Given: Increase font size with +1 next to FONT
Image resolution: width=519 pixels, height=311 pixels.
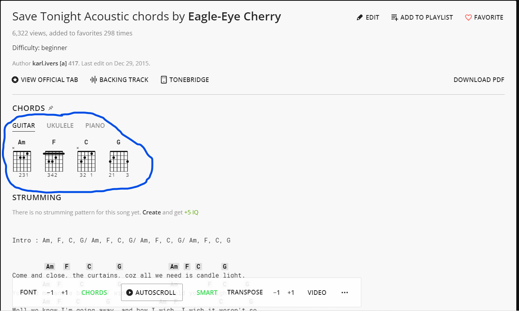Looking at the screenshot, I should pos(64,293).
